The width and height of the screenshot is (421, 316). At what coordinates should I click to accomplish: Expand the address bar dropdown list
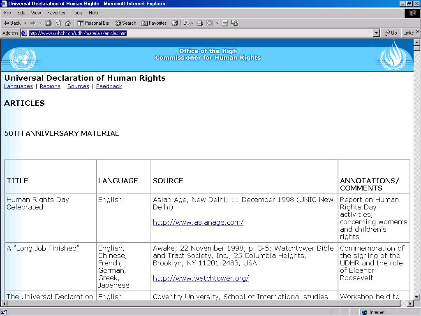377,33
